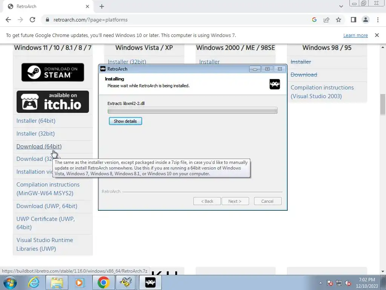Expand the tab search chevron

(341, 6)
